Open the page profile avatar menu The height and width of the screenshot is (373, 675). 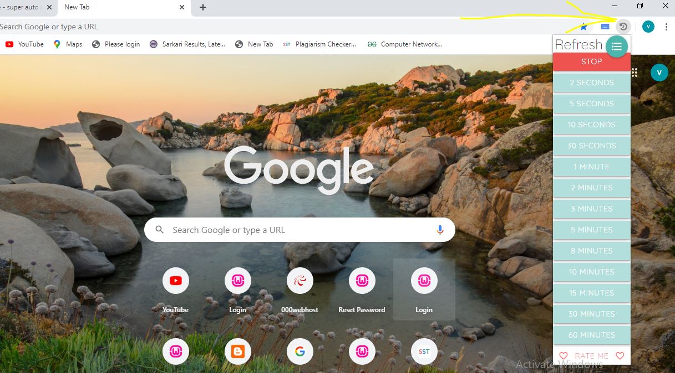click(x=659, y=72)
